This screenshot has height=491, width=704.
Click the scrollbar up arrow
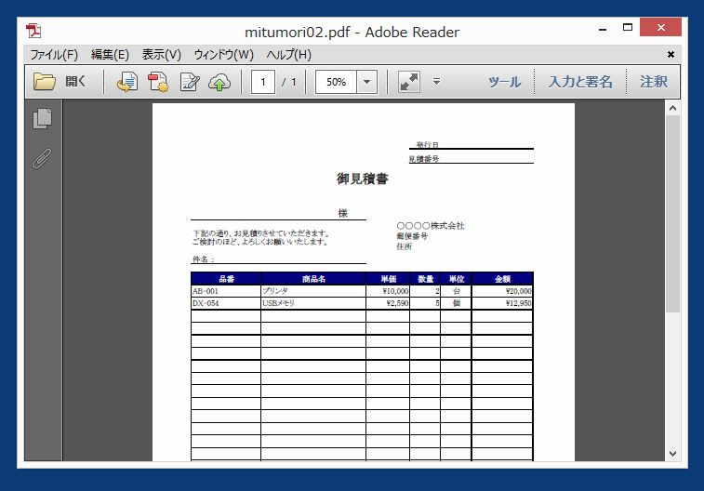(672, 108)
